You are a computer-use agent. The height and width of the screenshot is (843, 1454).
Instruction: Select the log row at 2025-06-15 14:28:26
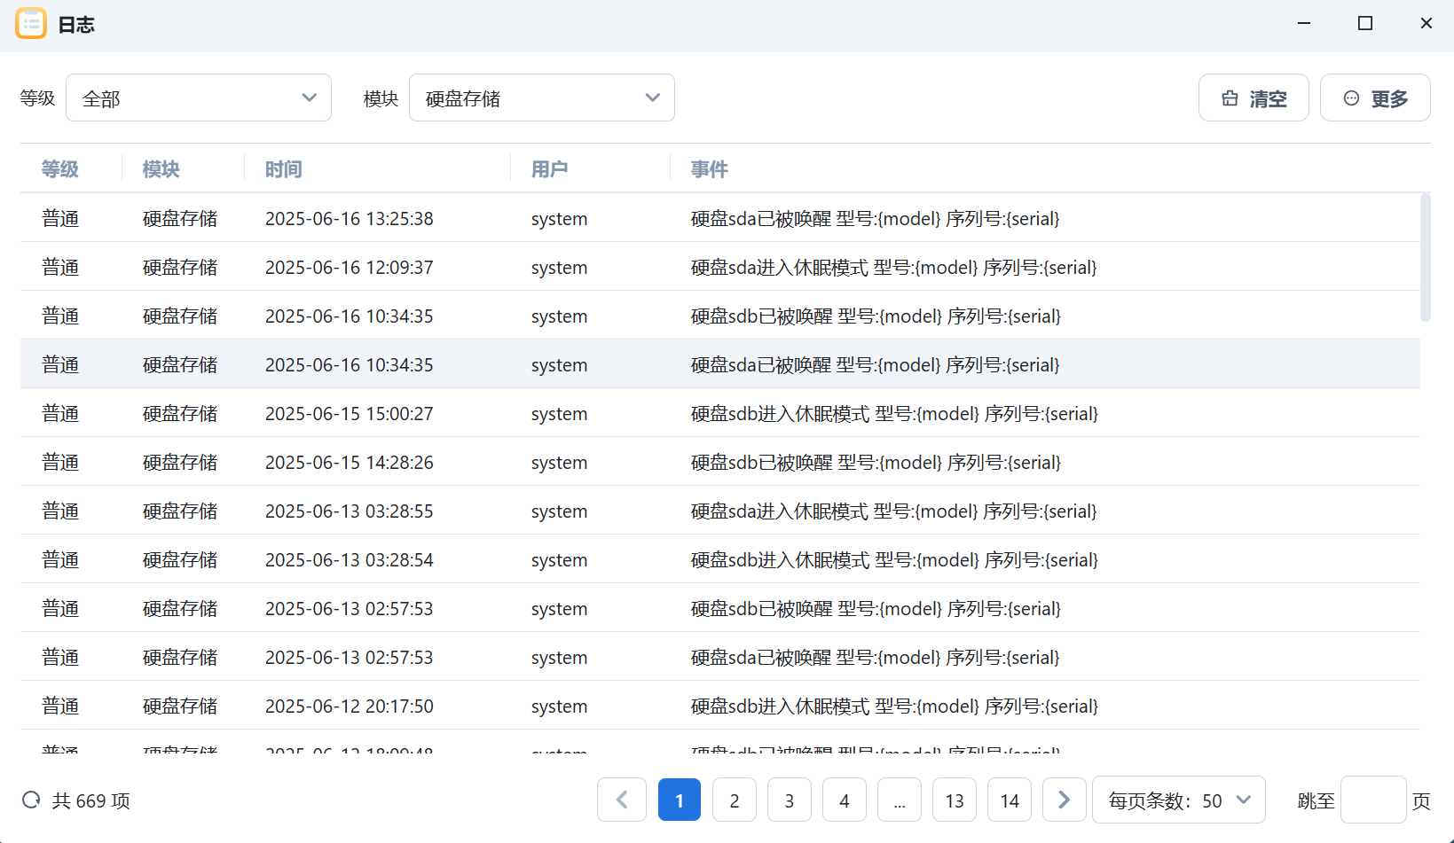[x=720, y=462]
